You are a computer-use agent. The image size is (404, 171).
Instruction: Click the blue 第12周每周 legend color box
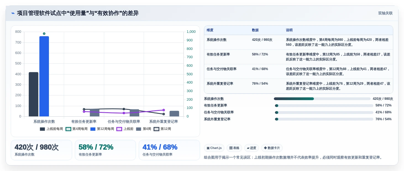coord(93,129)
